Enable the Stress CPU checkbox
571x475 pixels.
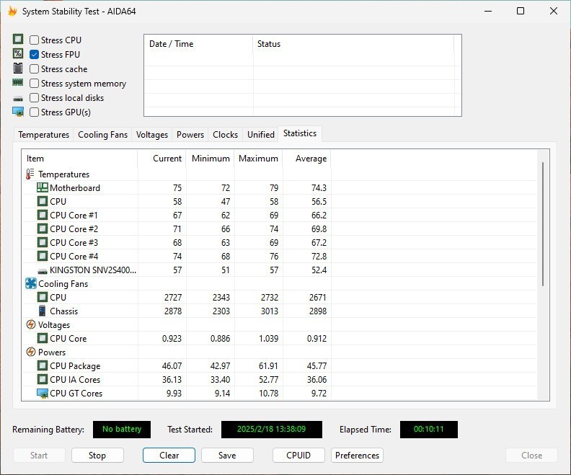pos(35,40)
